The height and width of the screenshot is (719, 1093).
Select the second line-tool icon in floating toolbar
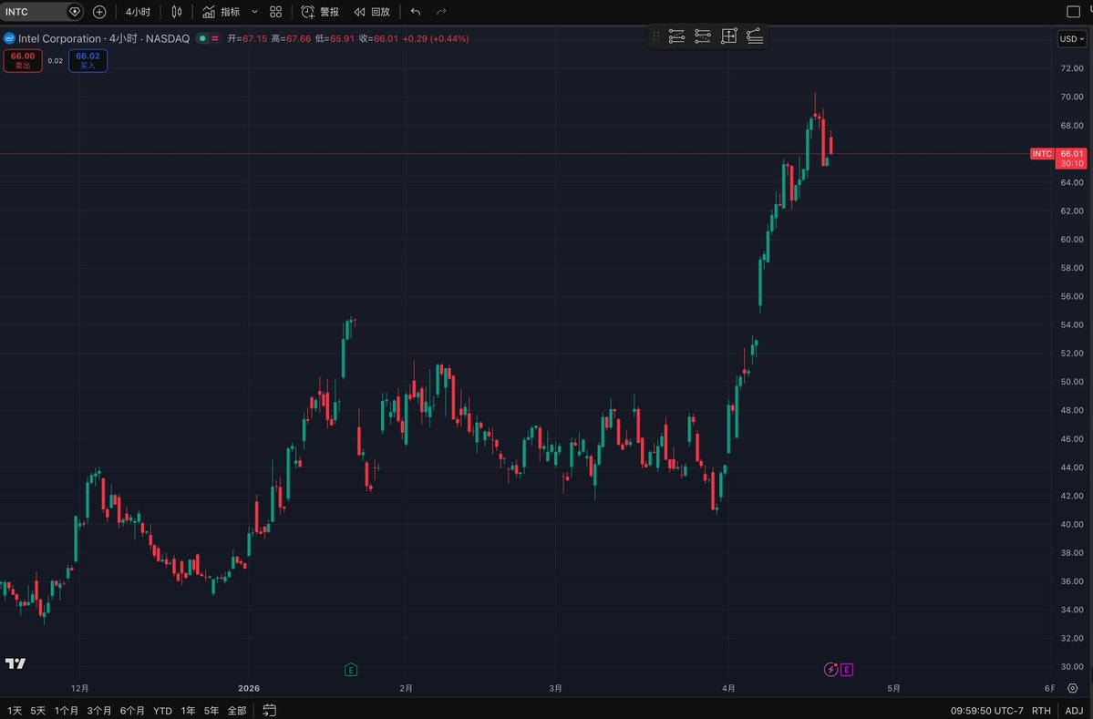tap(703, 36)
